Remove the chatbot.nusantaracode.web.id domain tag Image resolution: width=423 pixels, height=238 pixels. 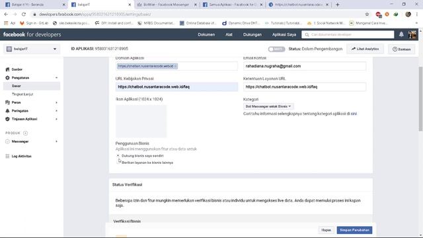tap(175, 66)
